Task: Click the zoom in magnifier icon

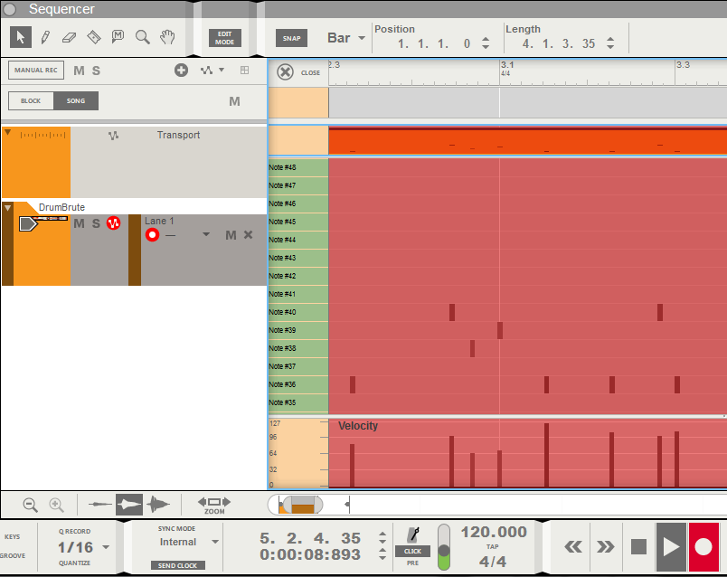Action: tap(57, 505)
